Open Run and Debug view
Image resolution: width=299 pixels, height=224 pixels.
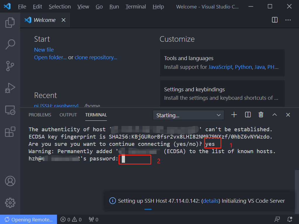pyautogui.click(x=10, y=88)
